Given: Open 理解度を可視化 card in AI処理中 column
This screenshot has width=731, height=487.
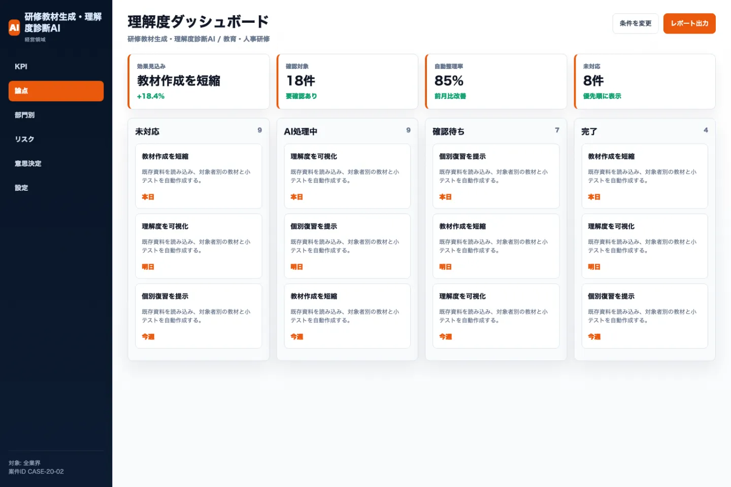Looking at the screenshot, I should click(x=347, y=176).
